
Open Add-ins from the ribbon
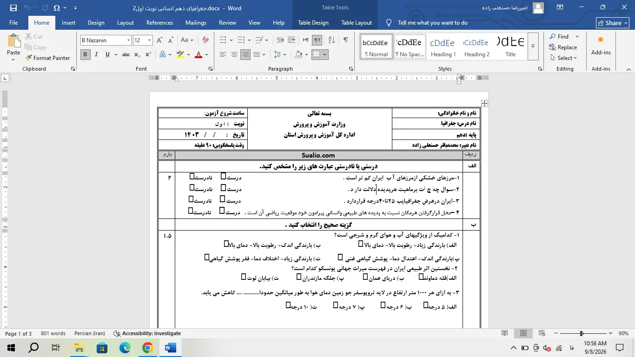coord(601,46)
